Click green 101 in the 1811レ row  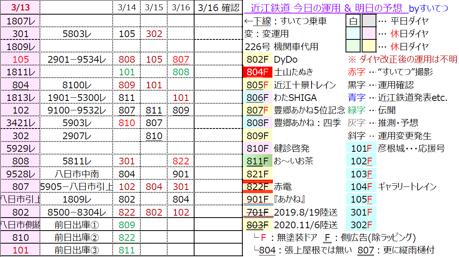coord(127,72)
